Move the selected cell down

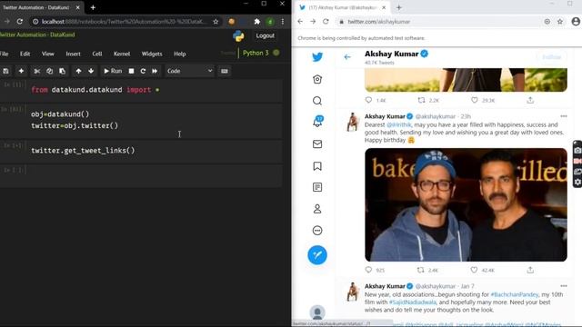(91, 71)
